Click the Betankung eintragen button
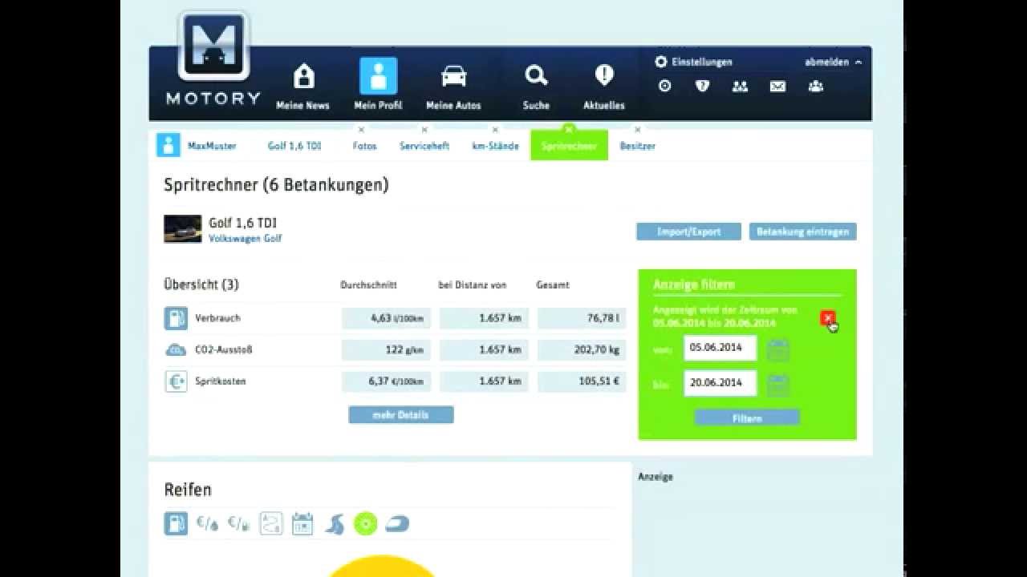 [x=803, y=232]
